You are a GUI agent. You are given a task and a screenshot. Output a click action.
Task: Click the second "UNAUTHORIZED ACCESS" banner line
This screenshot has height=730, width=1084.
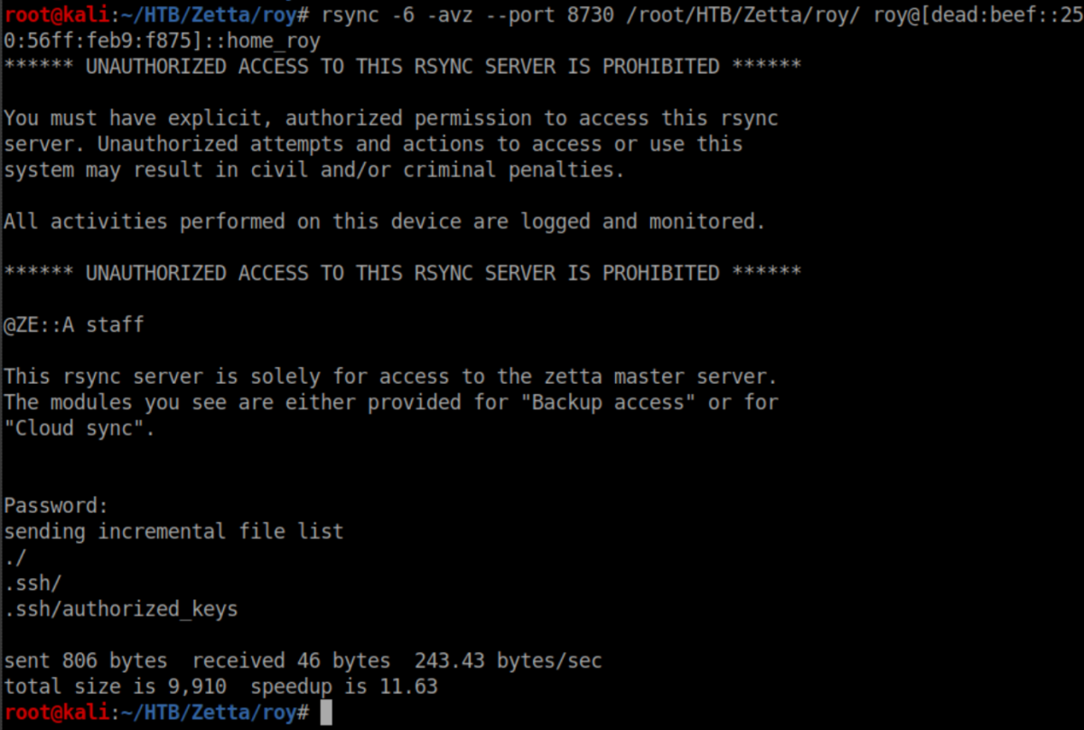[x=402, y=273]
